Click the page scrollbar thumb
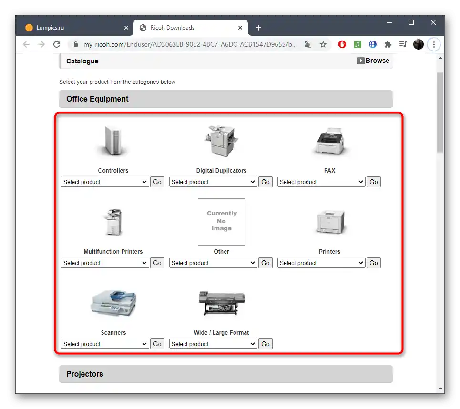The image size is (460, 409). (x=440, y=112)
